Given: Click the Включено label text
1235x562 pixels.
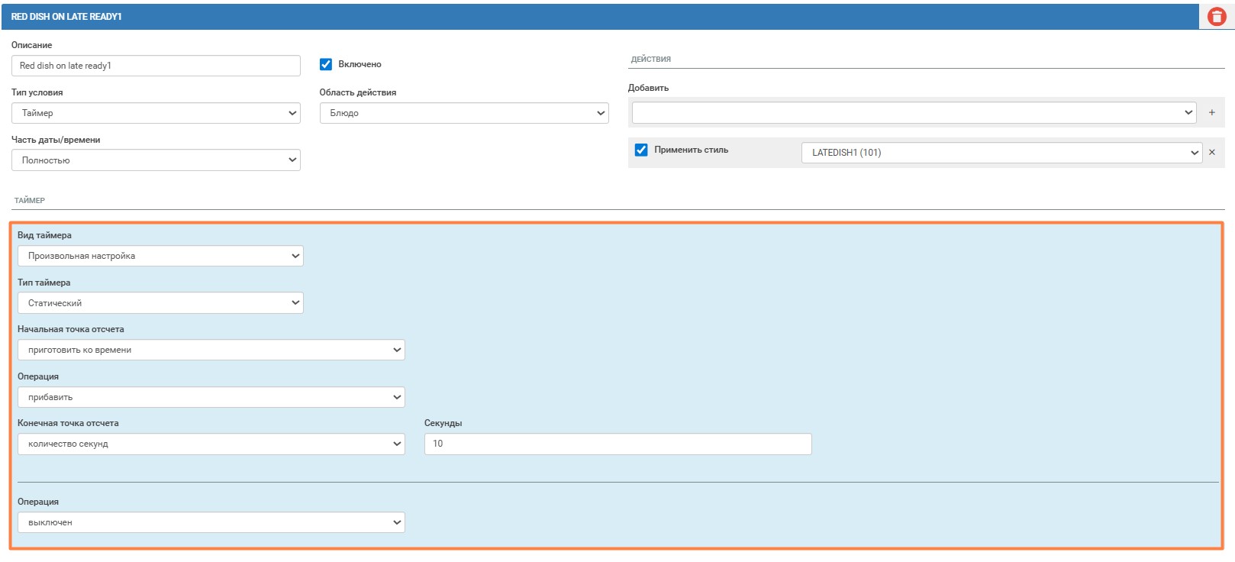Looking at the screenshot, I should point(360,64).
